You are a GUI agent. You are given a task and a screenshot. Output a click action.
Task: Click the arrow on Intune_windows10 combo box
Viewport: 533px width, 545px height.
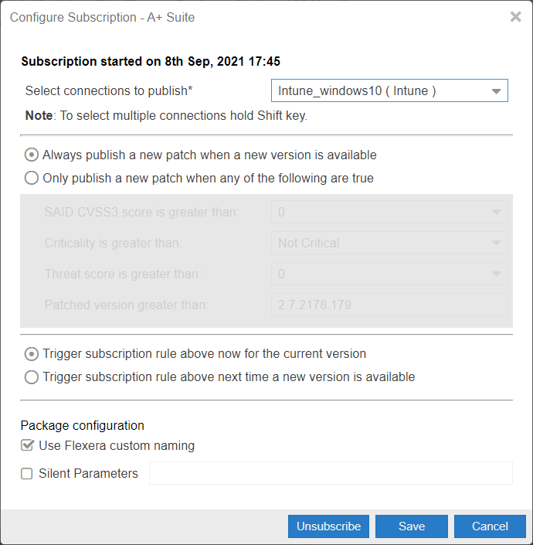pos(496,91)
